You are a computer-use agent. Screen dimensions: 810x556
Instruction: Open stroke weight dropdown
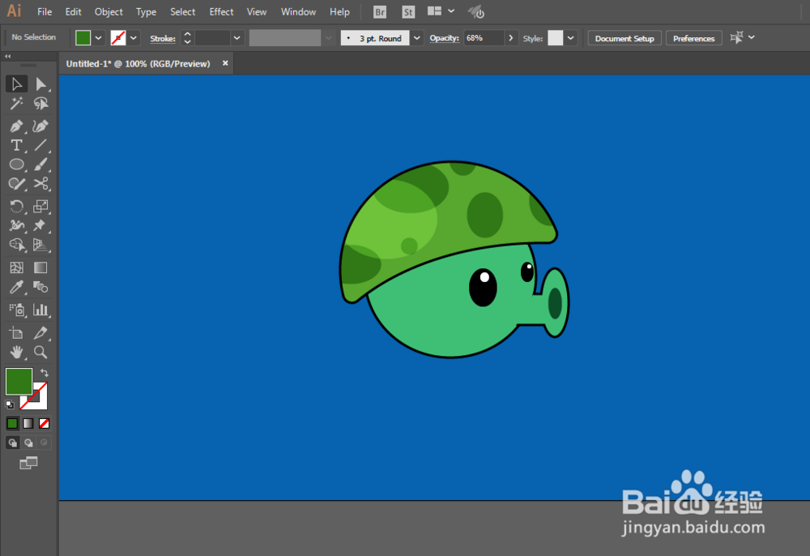[x=237, y=38]
